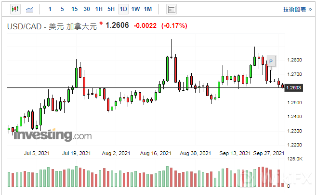Open the 技術圖表 technical chart link
The height and width of the screenshot is (195, 317).
[x=297, y=9]
